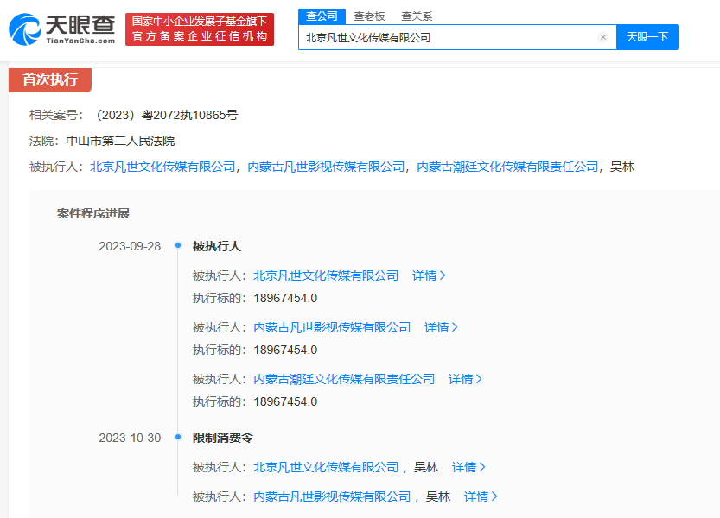Click the 2023-09-28 timeline dot marker

pyautogui.click(x=177, y=246)
